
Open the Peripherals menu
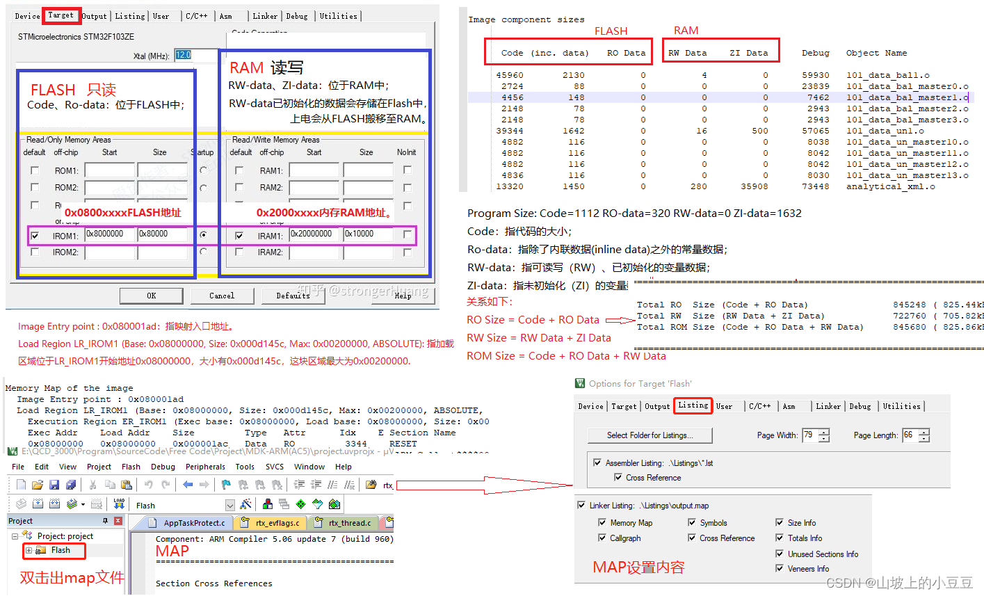point(205,467)
